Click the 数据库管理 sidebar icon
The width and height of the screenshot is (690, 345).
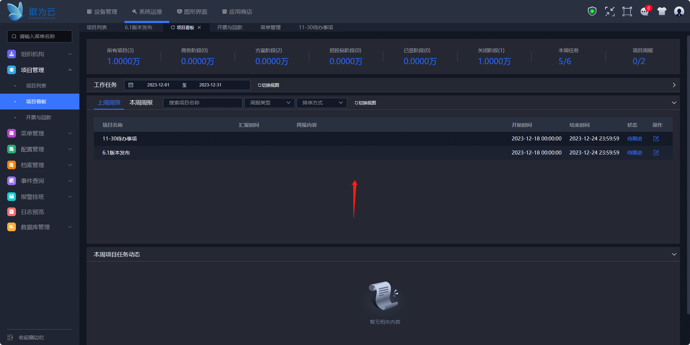(x=12, y=227)
